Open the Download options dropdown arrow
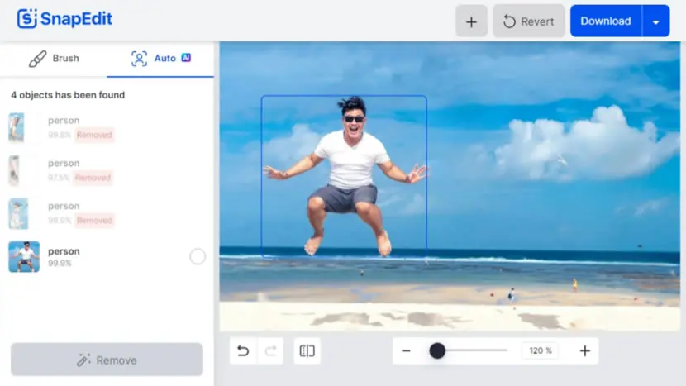Image resolution: width=686 pixels, height=386 pixels. tap(655, 21)
